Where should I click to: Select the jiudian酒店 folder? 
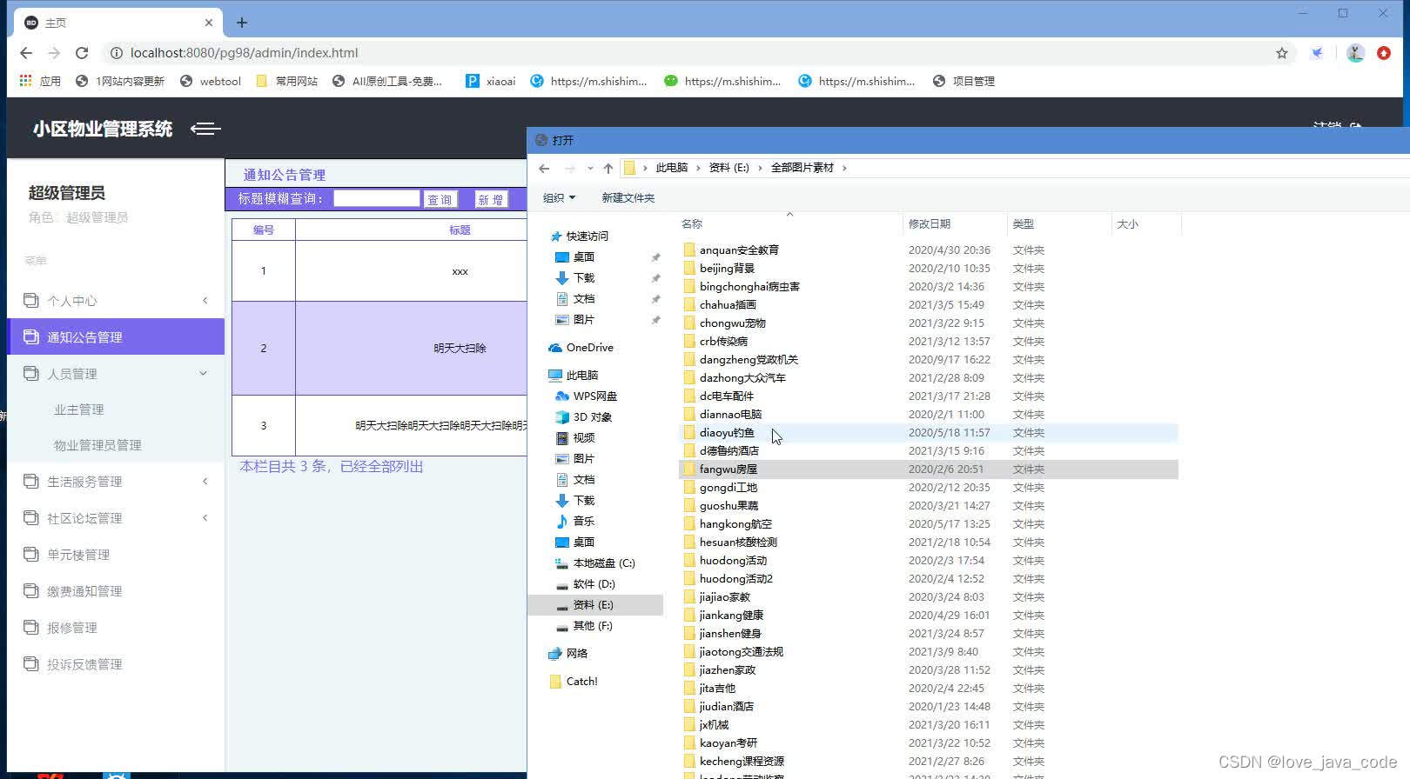tap(928, 707)
